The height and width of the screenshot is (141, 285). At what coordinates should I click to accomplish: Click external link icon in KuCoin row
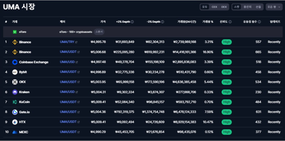pos(78,102)
